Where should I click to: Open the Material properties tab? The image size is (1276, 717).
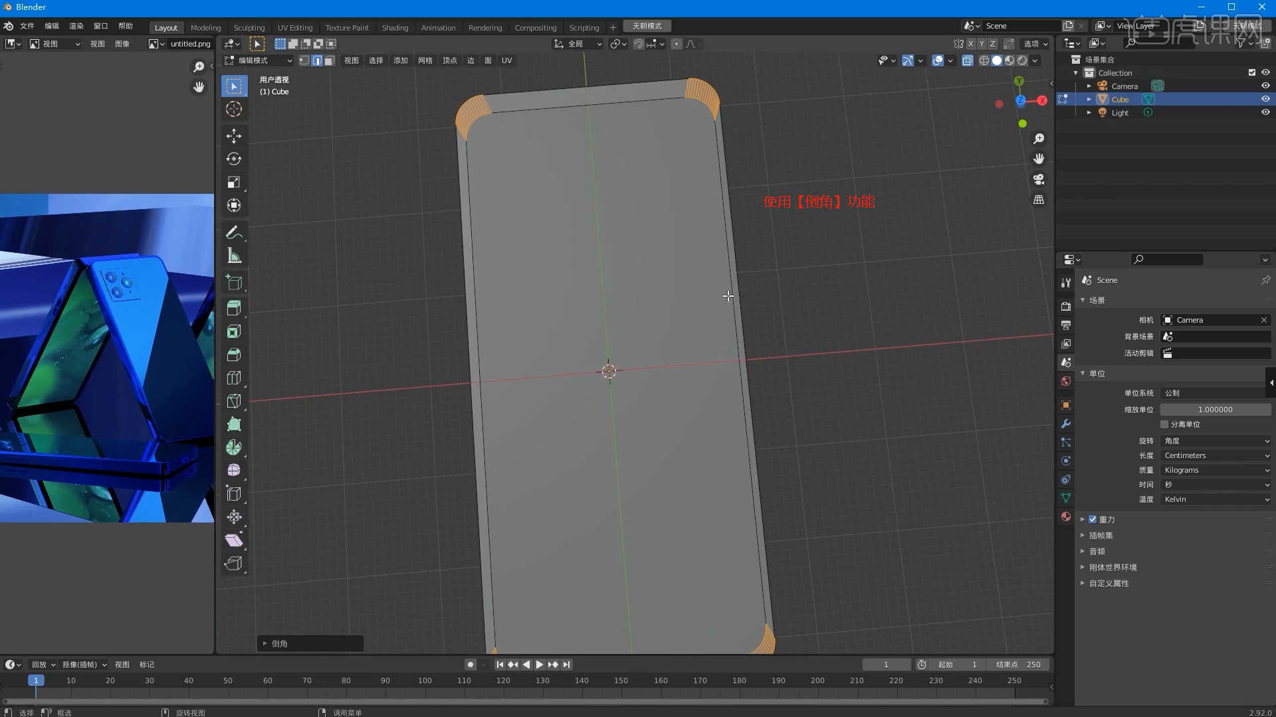1066,517
